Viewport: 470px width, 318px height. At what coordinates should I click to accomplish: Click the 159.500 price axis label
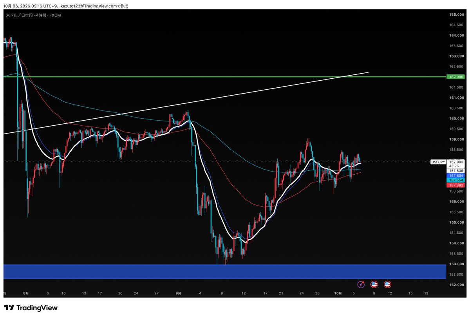click(x=456, y=129)
